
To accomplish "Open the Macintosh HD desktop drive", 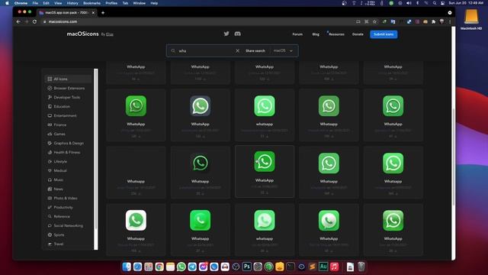I will [x=471, y=19].
